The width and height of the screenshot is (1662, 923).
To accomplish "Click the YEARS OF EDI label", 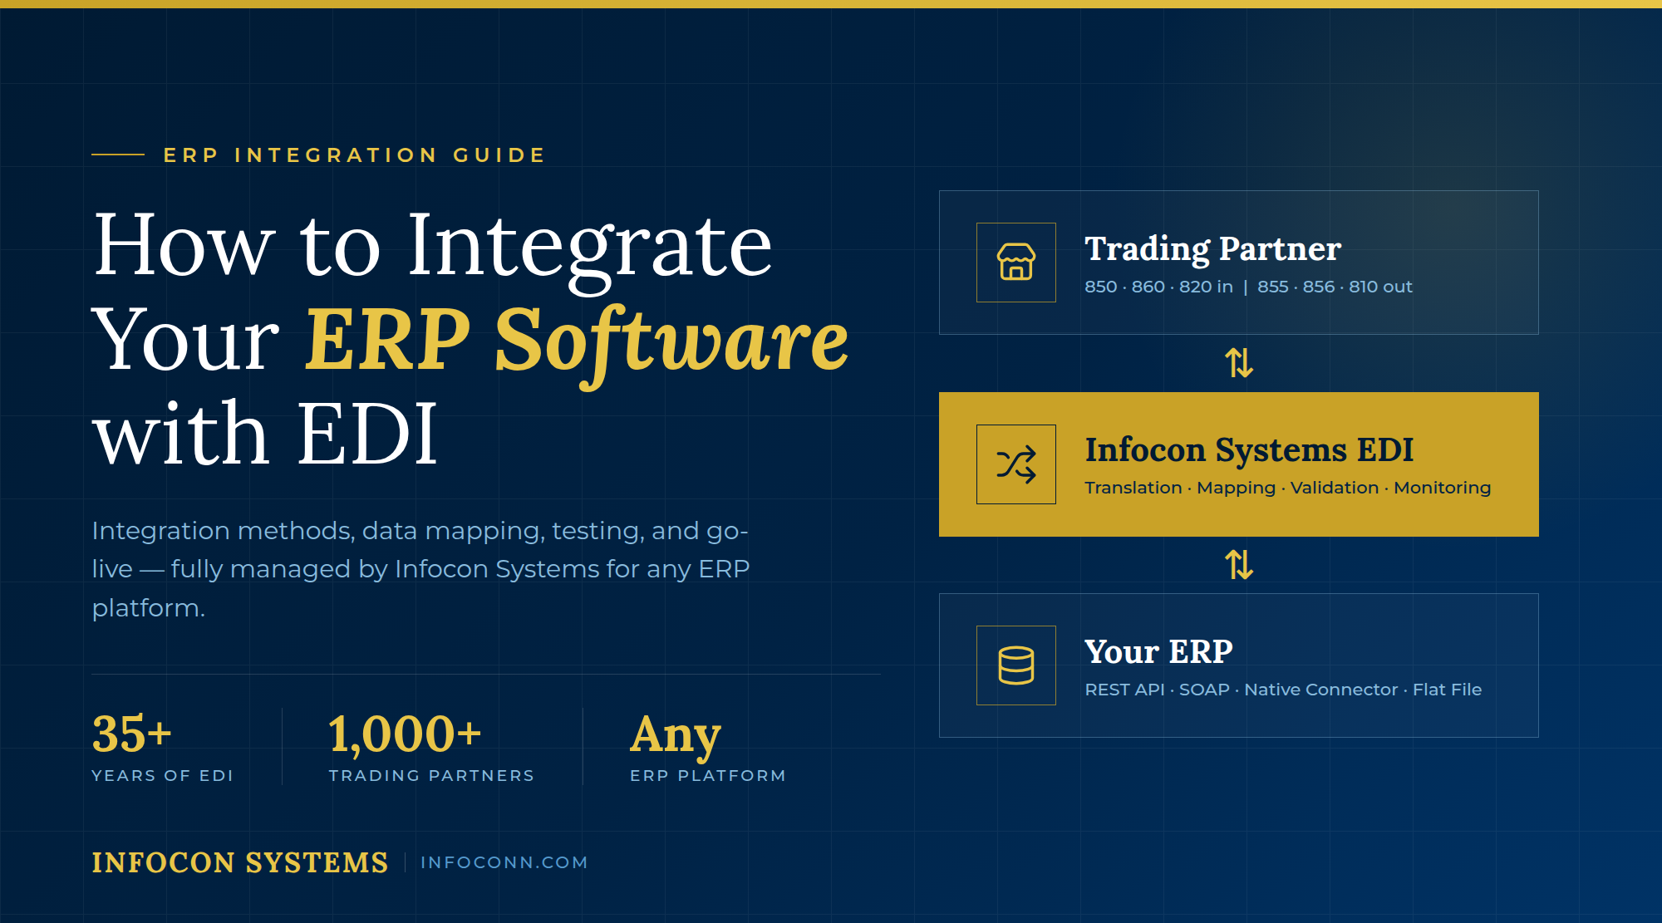I will pyautogui.click(x=163, y=775).
